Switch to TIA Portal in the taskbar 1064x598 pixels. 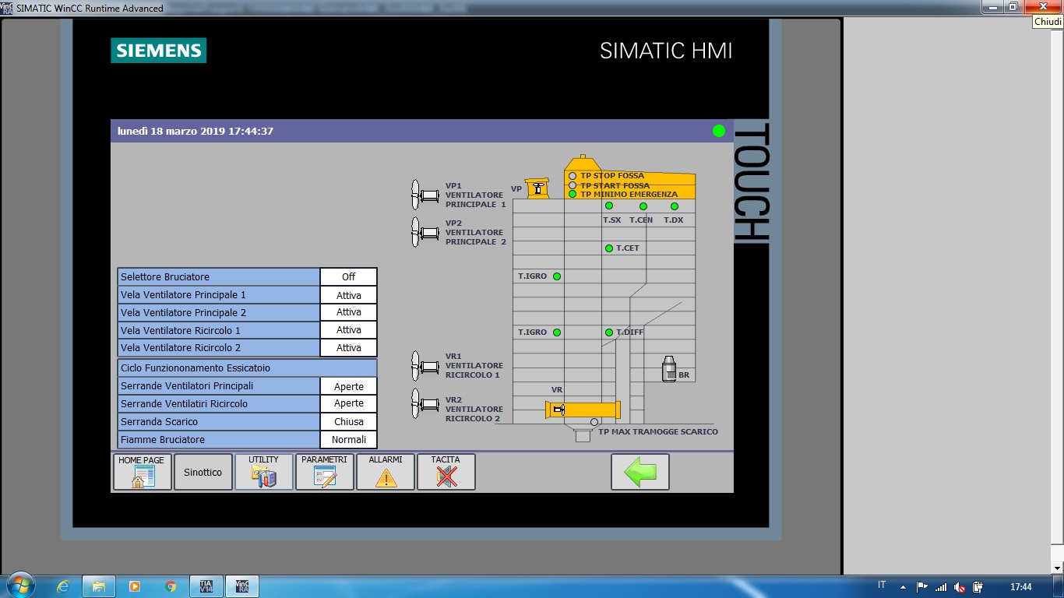pos(206,586)
